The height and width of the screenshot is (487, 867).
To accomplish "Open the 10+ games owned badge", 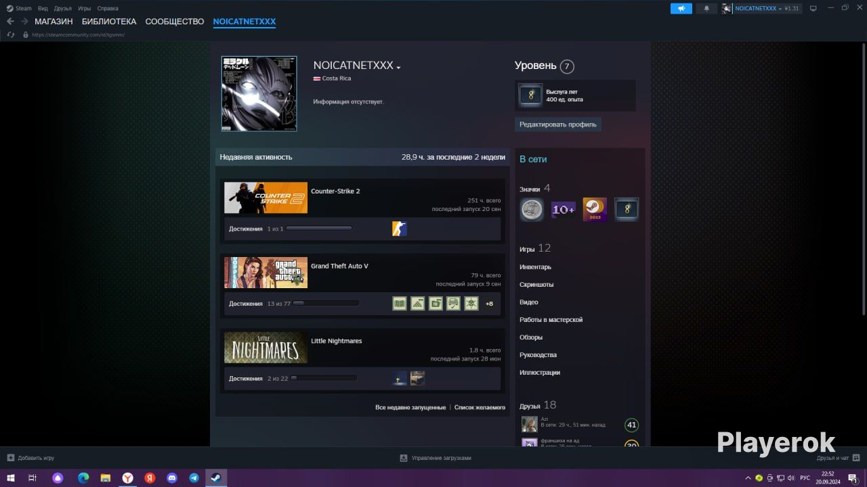I will pyautogui.click(x=564, y=210).
